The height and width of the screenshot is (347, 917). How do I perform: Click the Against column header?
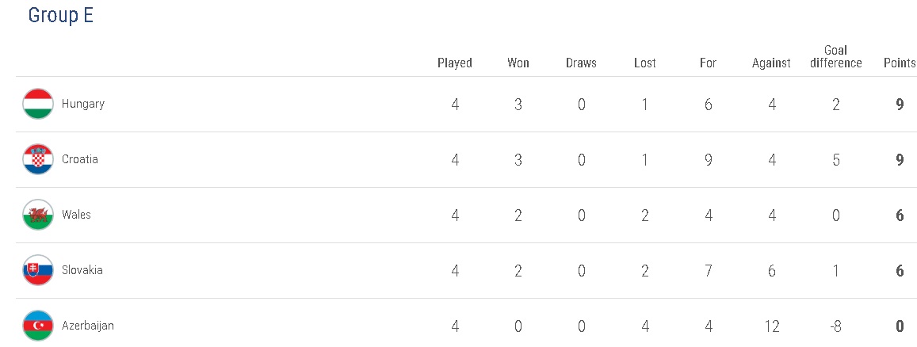click(x=771, y=63)
